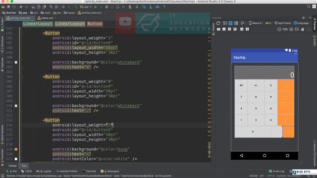Switch to the Design bottom tab
317x178 pixels.
(x=13, y=166)
